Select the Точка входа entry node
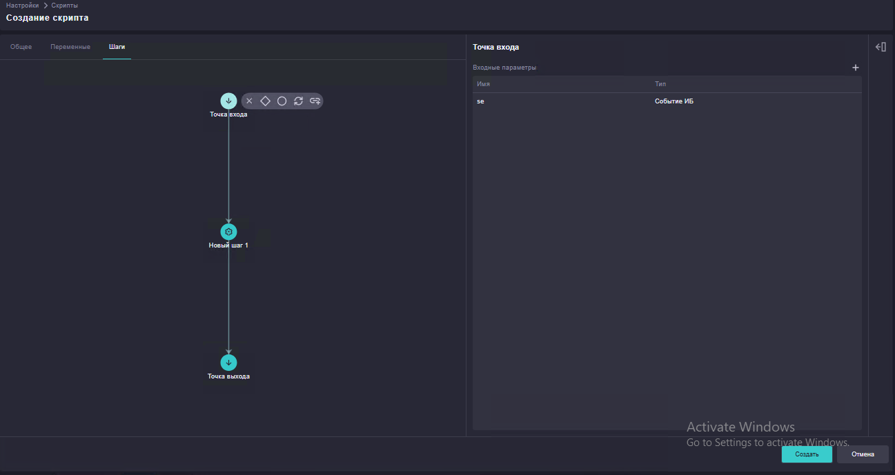The image size is (895, 475). coord(228,101)
